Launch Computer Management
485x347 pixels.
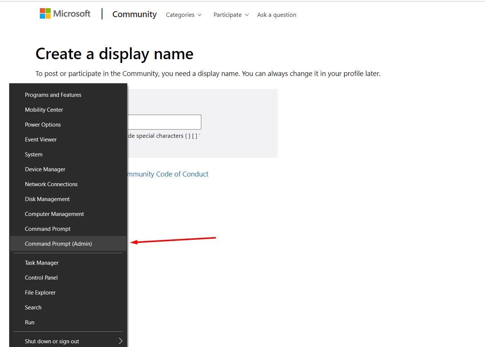tap(54, 214)
